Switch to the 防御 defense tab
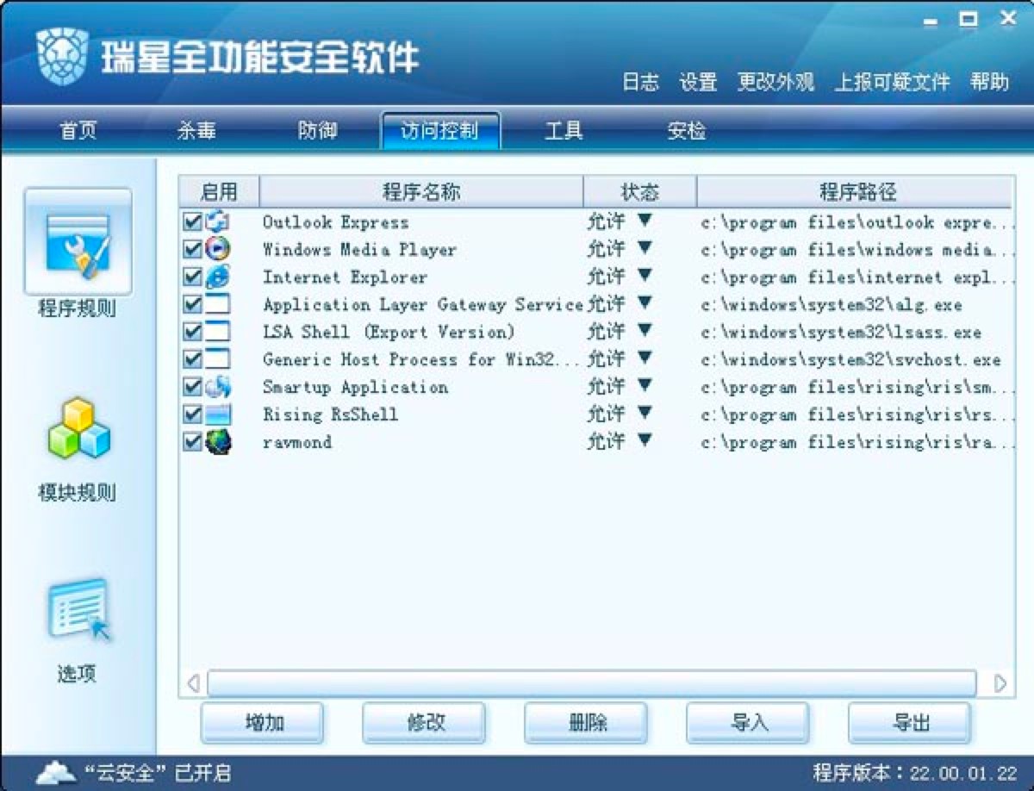This screenshot has height=791, width=1034. [x=317, y=131]
